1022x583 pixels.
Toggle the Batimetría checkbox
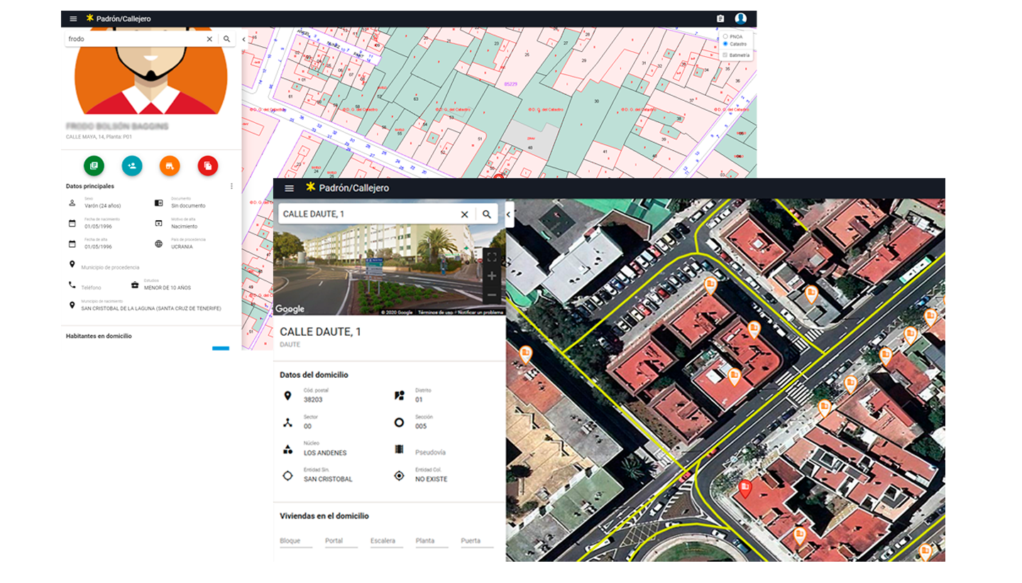pos(725,55)
